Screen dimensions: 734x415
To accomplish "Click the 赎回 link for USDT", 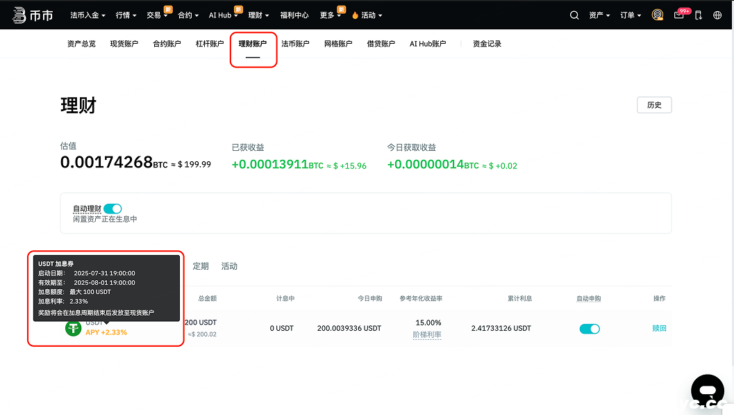I will tap(659, 328).
